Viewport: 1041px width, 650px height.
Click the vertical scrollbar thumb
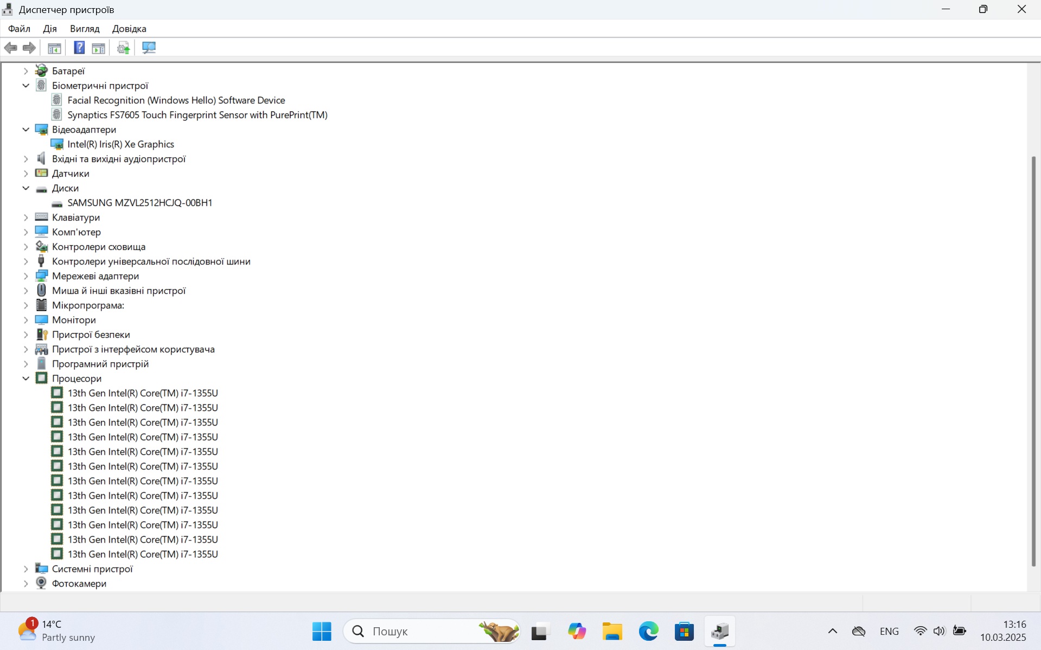[1033, 362]
